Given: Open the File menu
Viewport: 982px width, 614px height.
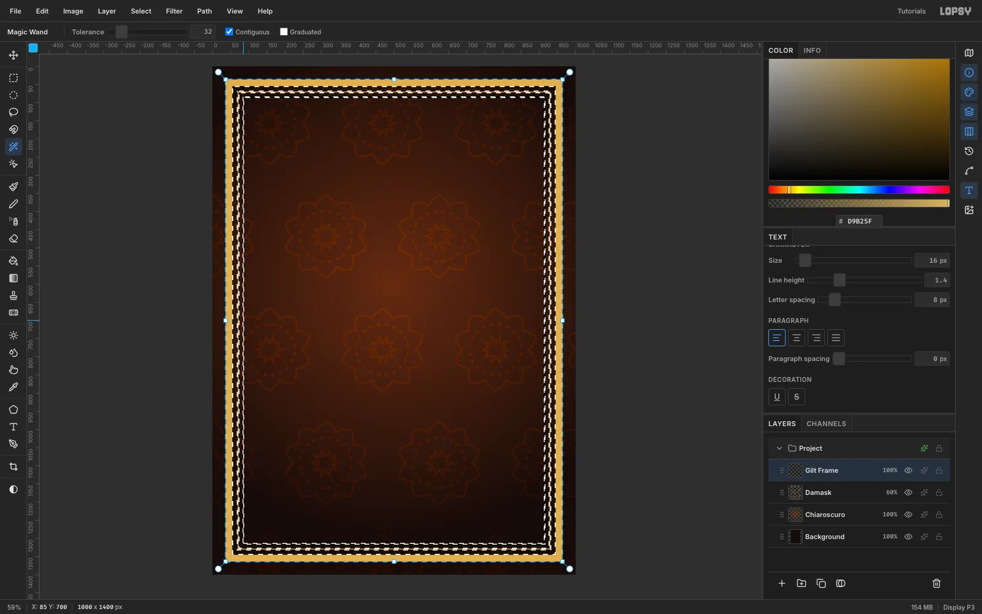Looking at the screenshot, I should click(15, 11).
